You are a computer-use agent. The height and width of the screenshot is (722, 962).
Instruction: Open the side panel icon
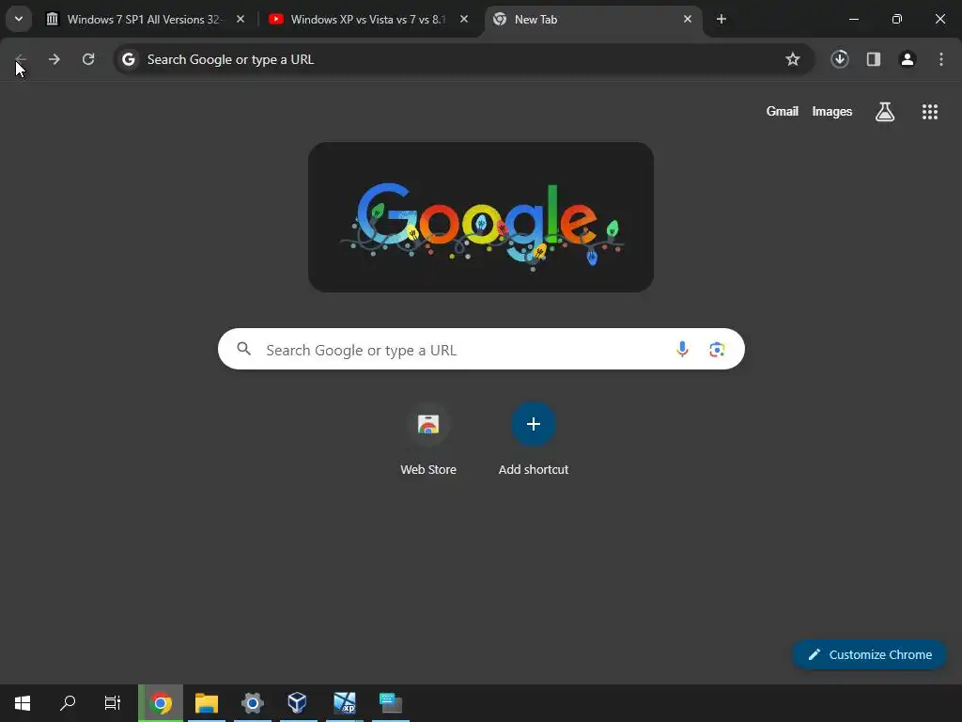coord(874,59)
